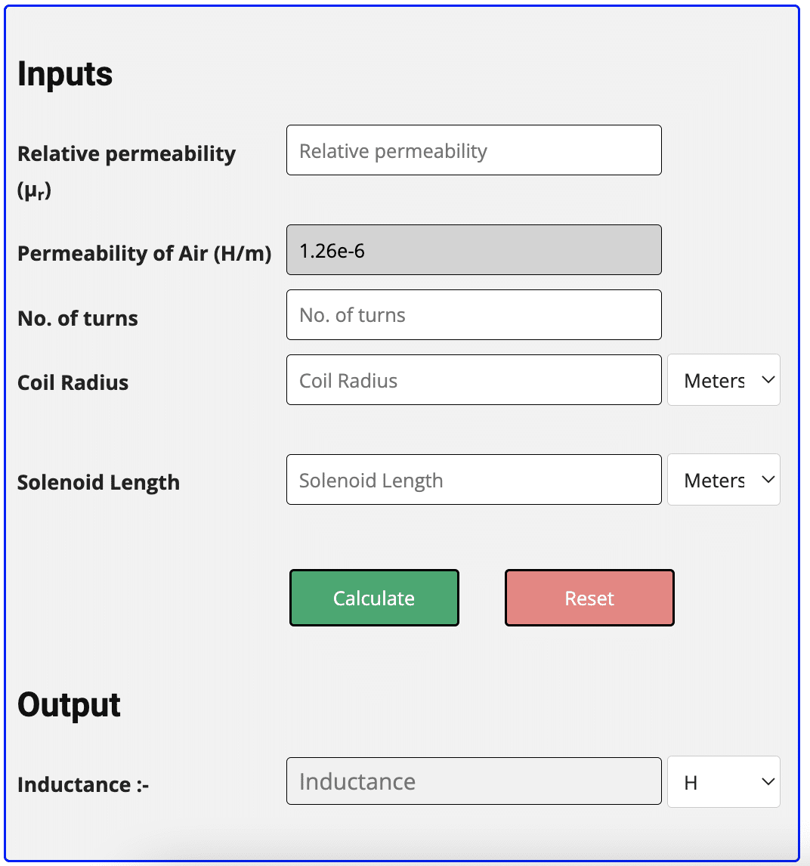The image size is (810, 866).
Task: Open the Coil Radius units dropdown
Action: 723,379
